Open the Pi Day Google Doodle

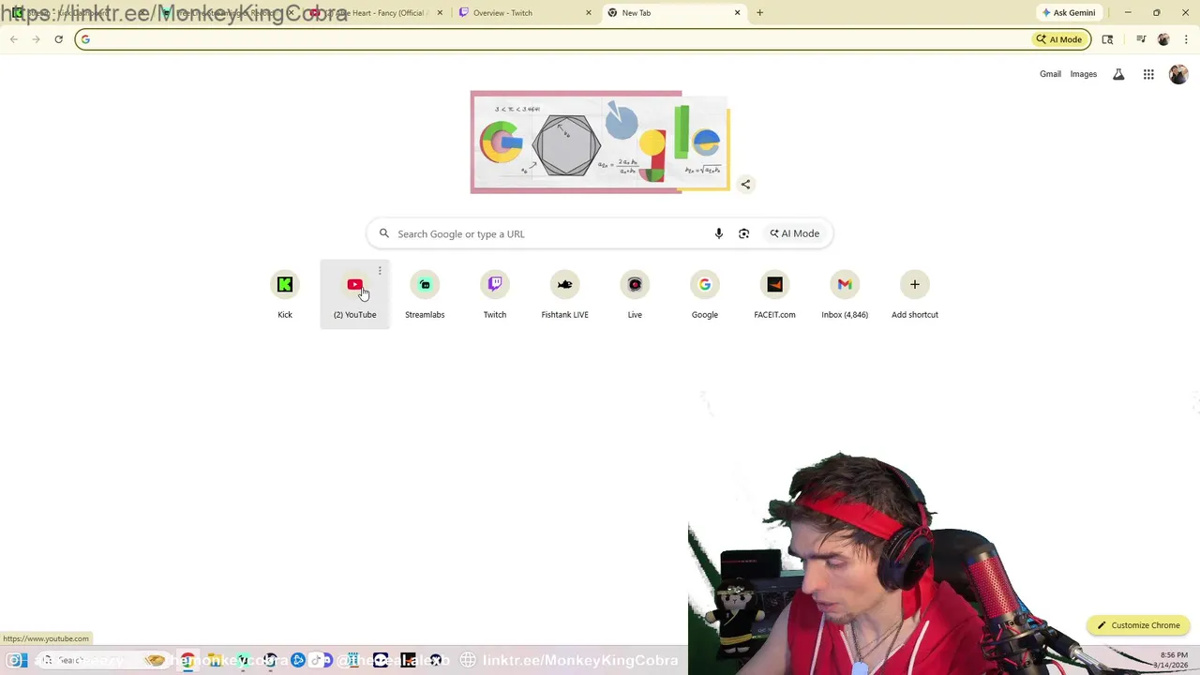tap(600, 142)
